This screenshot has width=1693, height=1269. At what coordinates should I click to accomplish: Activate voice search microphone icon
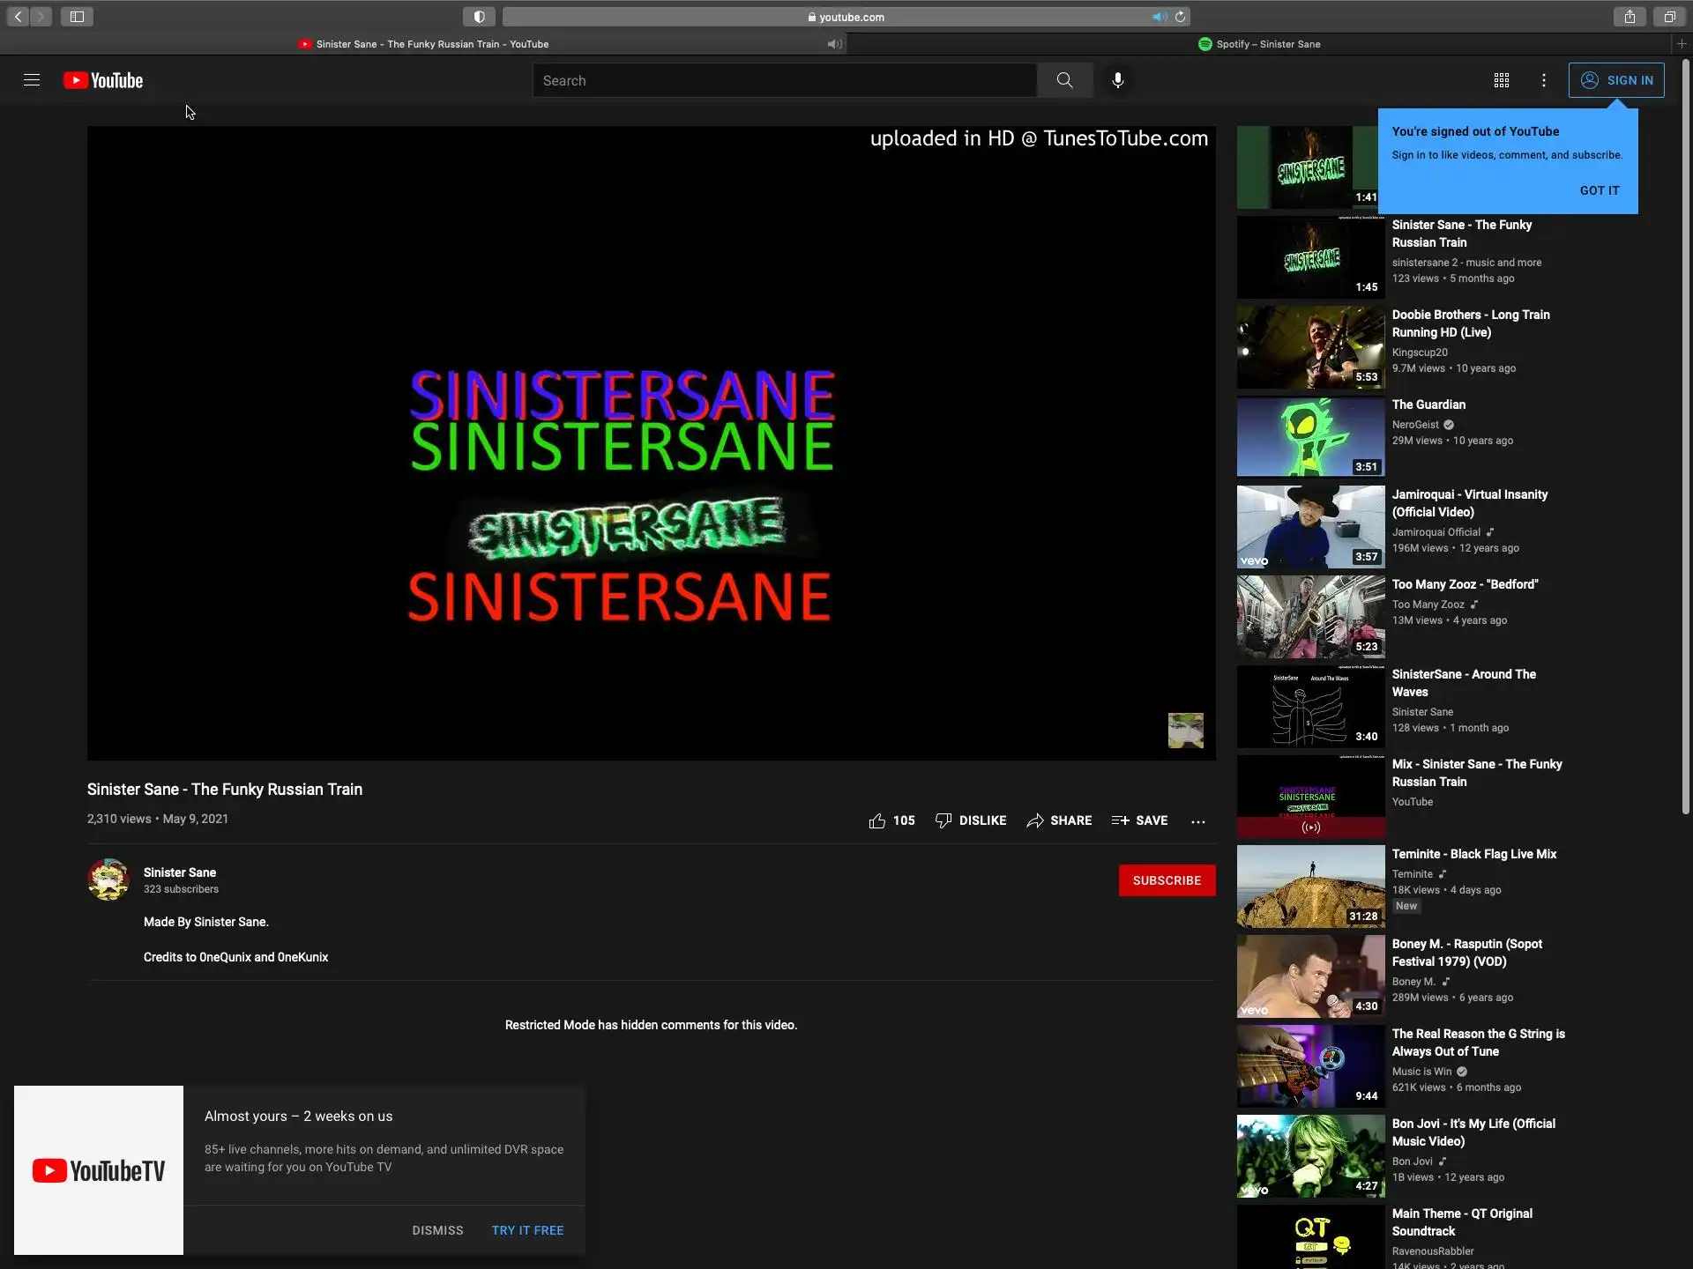coord(1117,80)
